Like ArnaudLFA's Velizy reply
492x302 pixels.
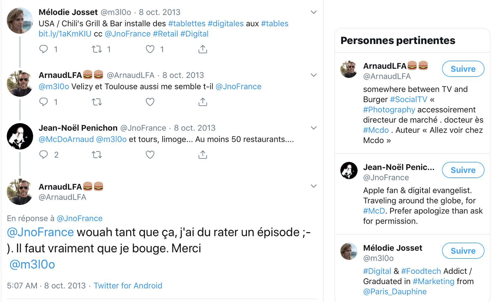150,102
